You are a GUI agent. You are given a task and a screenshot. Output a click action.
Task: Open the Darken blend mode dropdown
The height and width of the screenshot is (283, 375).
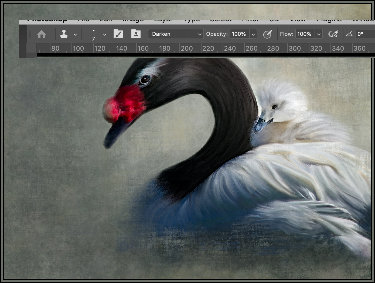click(176, 34)
